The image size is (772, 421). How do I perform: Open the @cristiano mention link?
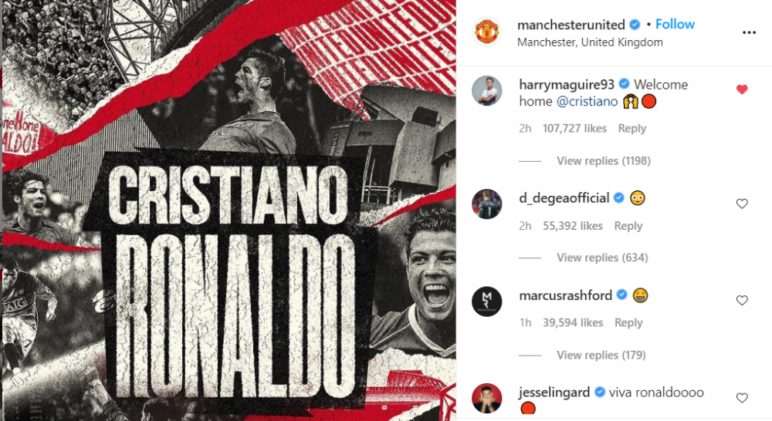587,101
